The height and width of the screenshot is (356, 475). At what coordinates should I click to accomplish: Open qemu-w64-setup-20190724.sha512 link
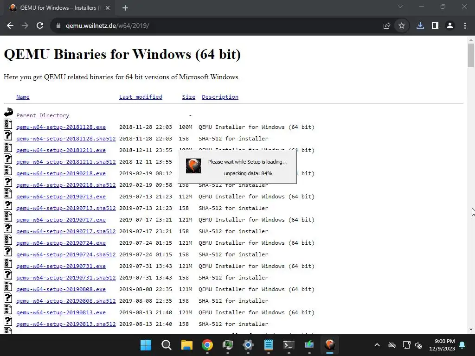(66, 254)
